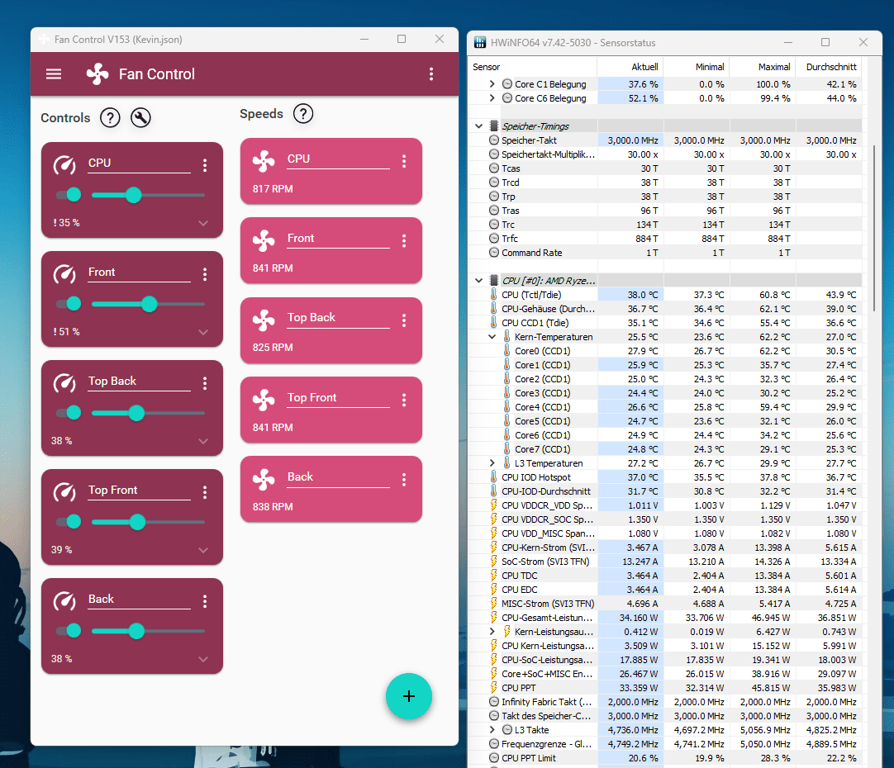Expand the L3 Temperaturen row in HWiNFO
Viewport: 894px width, 768px height.
point(492,463)
